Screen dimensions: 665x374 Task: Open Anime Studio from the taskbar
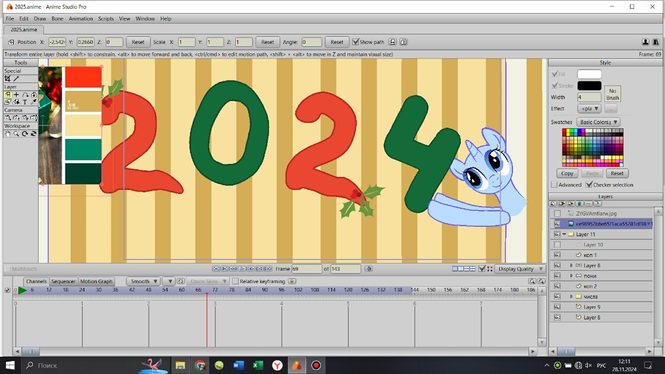pos(296,365)
